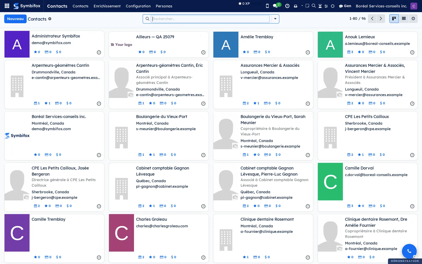Open the Gen chat button

pyautogui.click(x=345, y=6)
